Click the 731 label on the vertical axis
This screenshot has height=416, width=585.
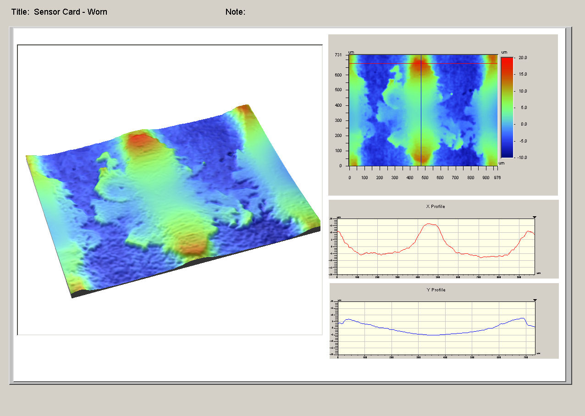(339, 54)
